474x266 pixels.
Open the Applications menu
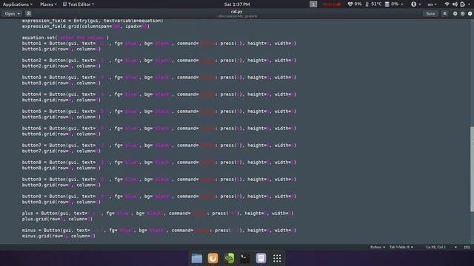tap(18, 4)
